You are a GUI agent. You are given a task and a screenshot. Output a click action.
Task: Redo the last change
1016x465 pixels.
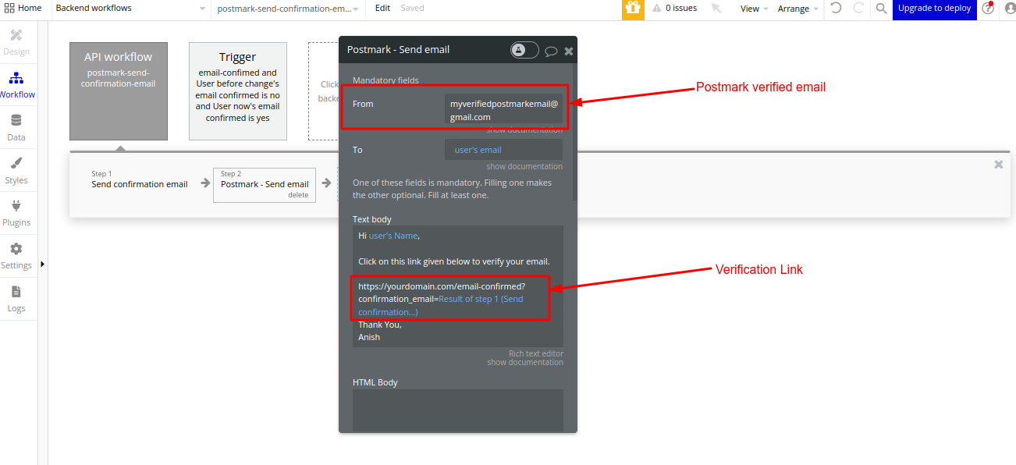click(858, 9)
